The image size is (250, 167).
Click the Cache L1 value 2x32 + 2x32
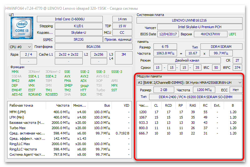(69, 54)
